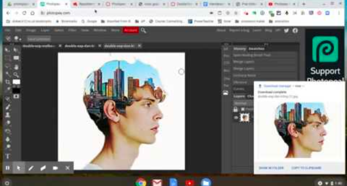Viewport: 347px width, 186px height.
Task: Switch to the Swatches tab
Action: [257, 49]
